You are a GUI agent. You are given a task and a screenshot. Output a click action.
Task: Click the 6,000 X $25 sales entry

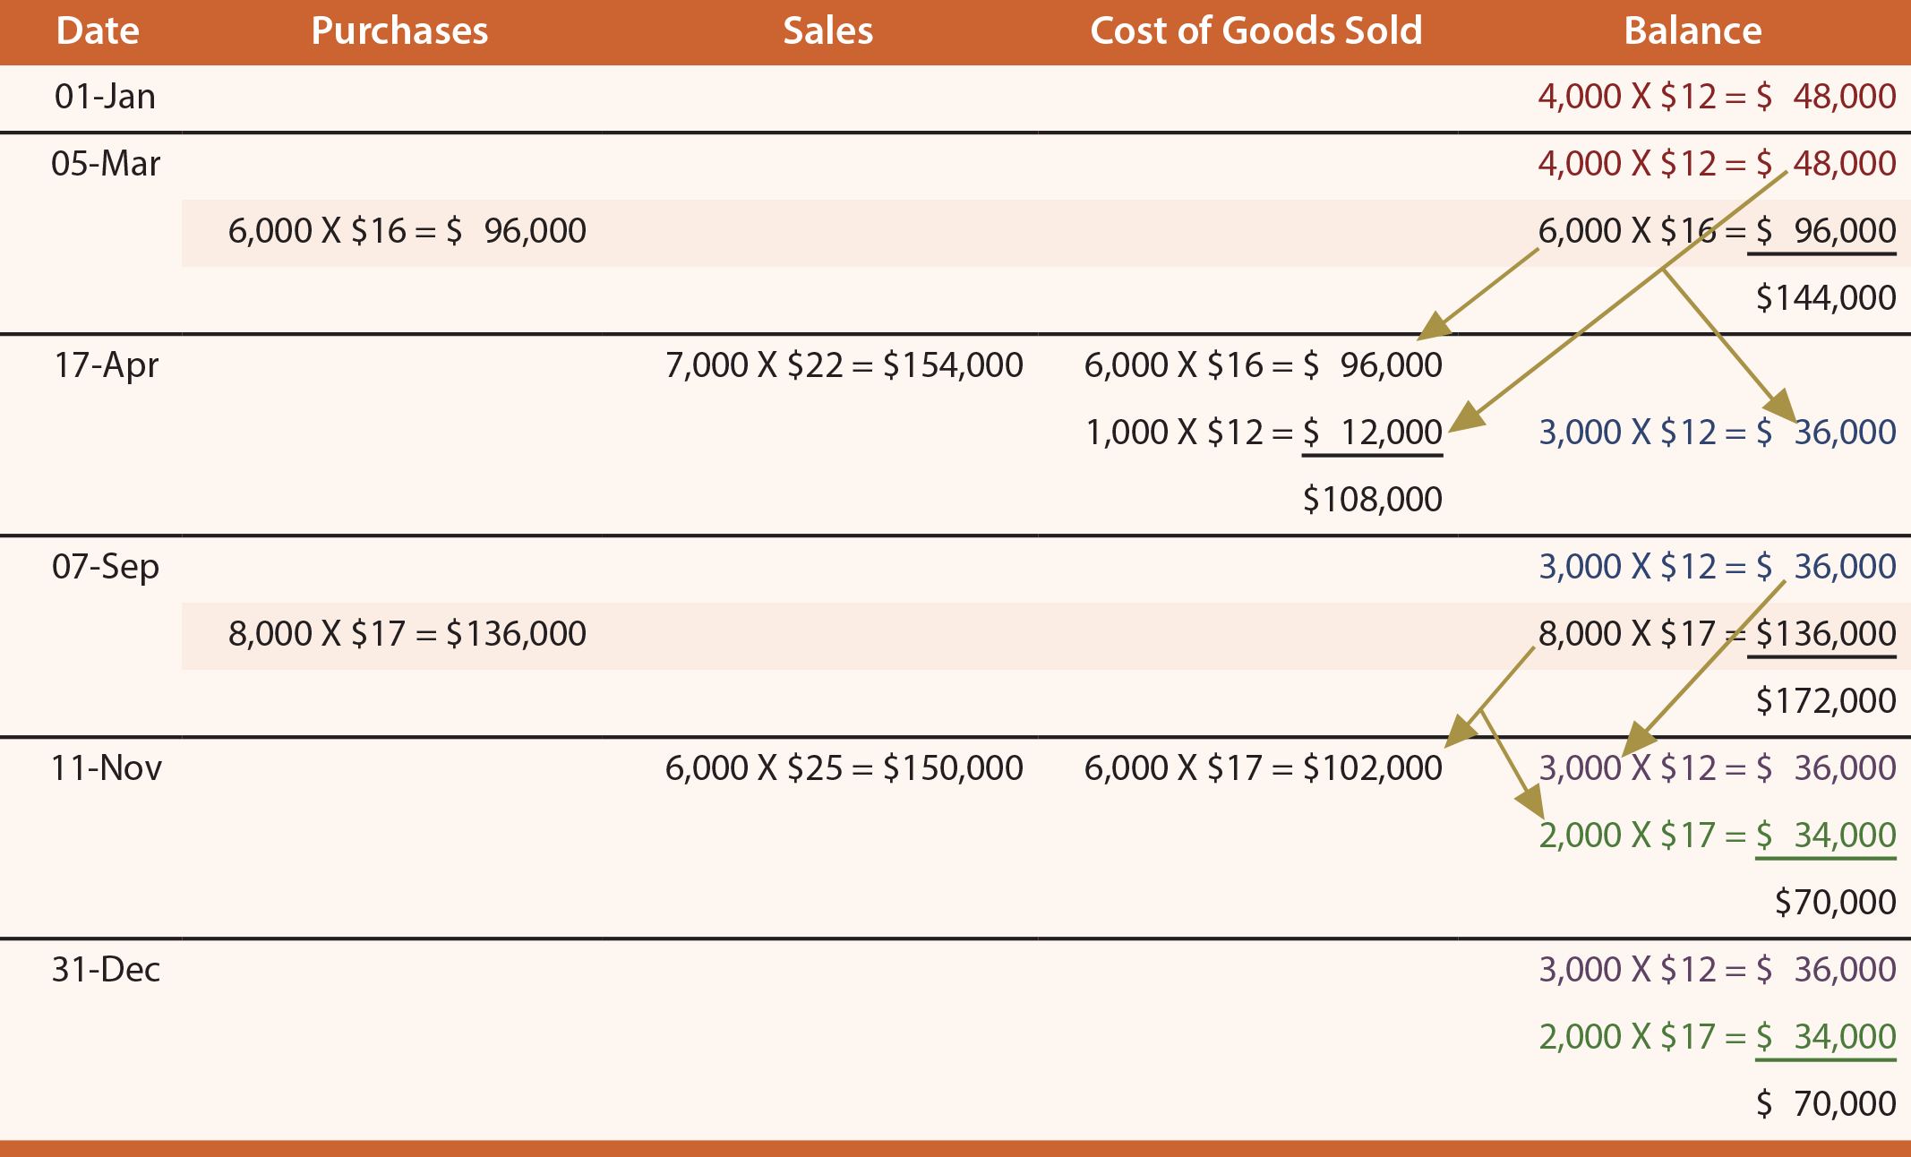click(844, 768)
